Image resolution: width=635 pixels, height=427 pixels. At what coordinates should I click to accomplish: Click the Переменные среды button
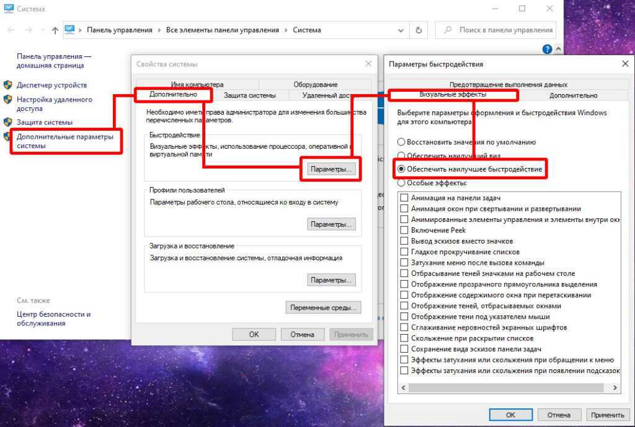[x=323, y=307]
